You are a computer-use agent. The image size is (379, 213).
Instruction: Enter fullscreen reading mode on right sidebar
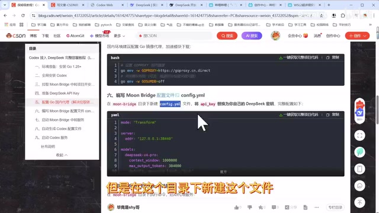tap(359, 135)
